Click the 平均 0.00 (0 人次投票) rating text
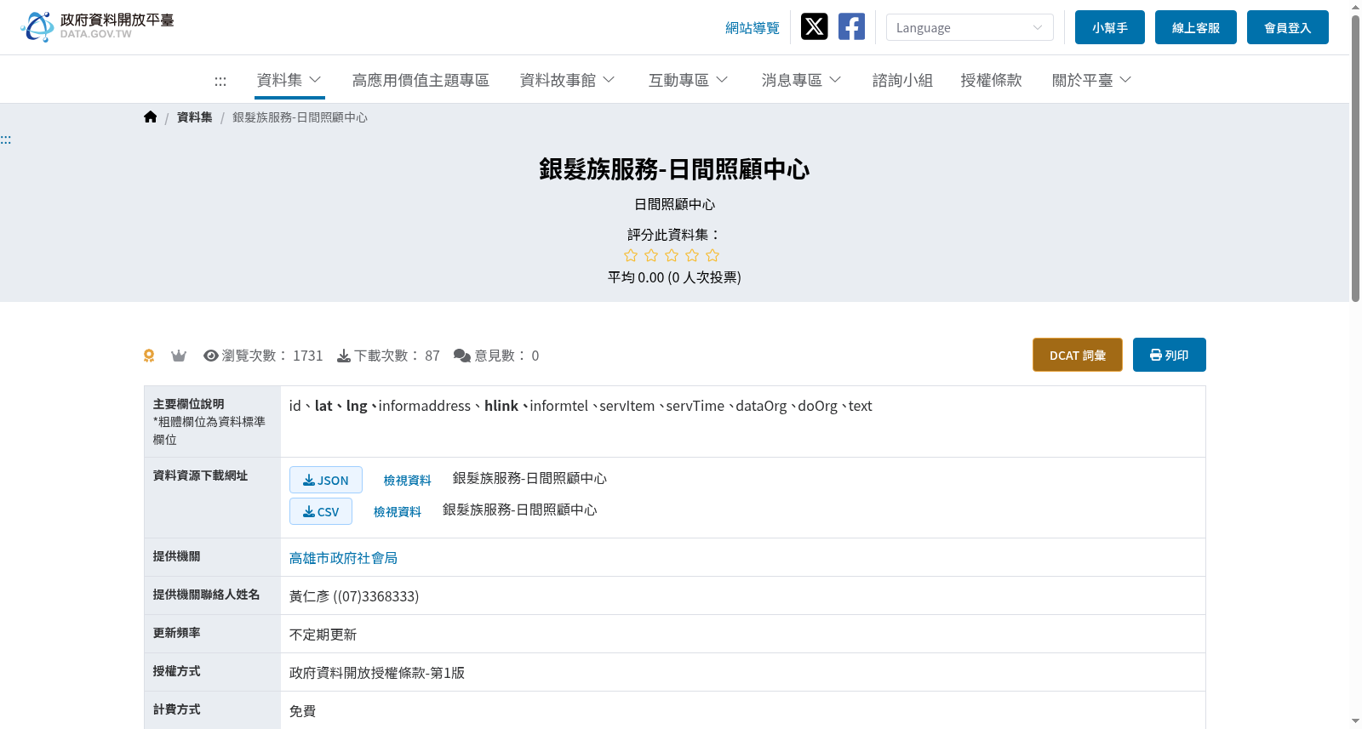1362x729 pixels. [674, 277]
